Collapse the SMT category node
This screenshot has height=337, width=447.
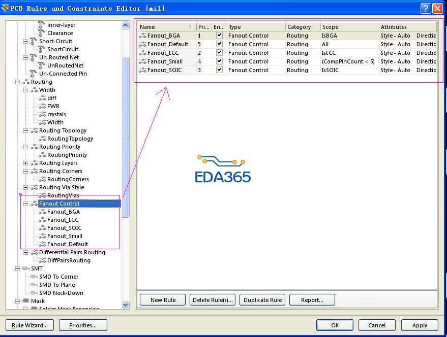(17, 268)
